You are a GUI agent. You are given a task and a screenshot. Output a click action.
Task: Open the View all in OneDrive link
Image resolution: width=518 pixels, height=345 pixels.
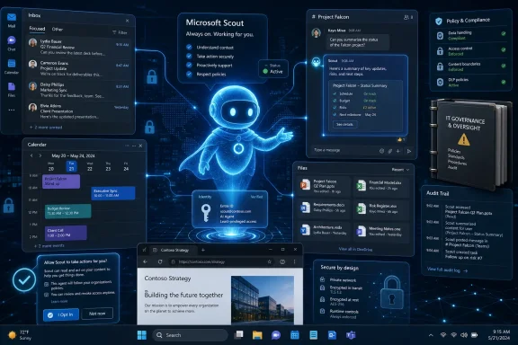(355, 249)
